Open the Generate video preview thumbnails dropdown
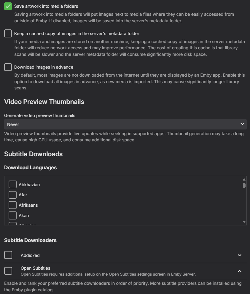Viewport: 250px width, 294px height. pos(125,124)
